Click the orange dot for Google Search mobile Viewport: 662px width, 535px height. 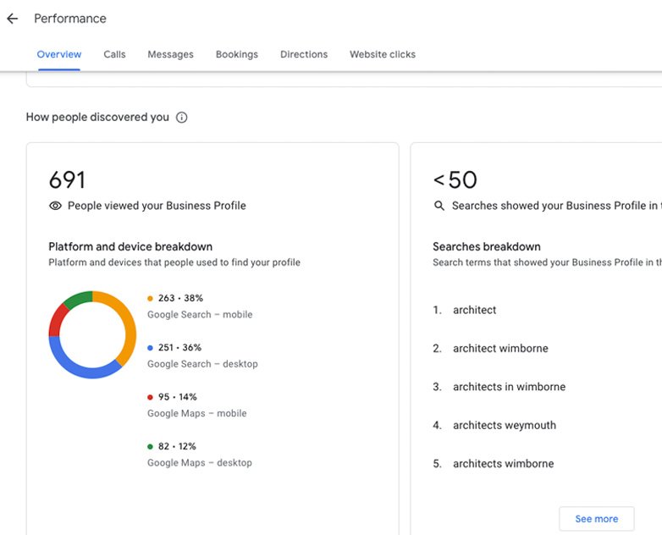(x=150, y=299)
